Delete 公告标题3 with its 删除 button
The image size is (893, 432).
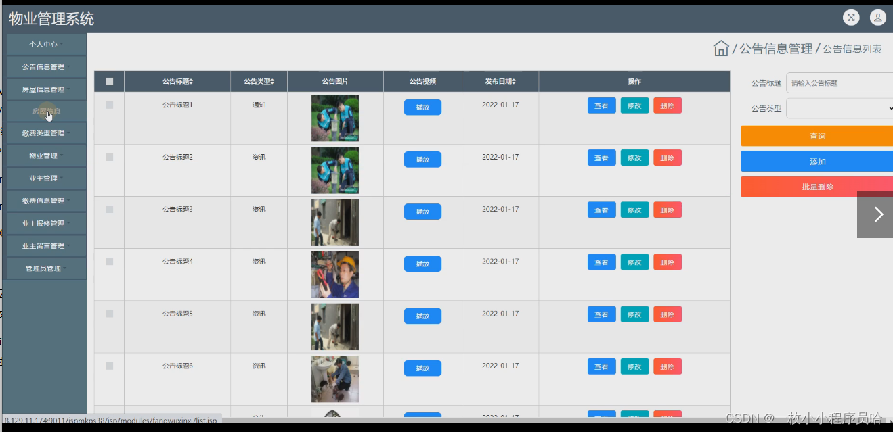pyautogui.click(x=668, y=210)
